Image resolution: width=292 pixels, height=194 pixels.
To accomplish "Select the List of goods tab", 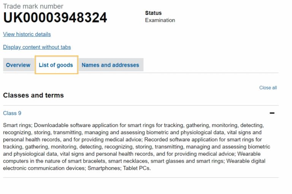I will coord(56,65).
